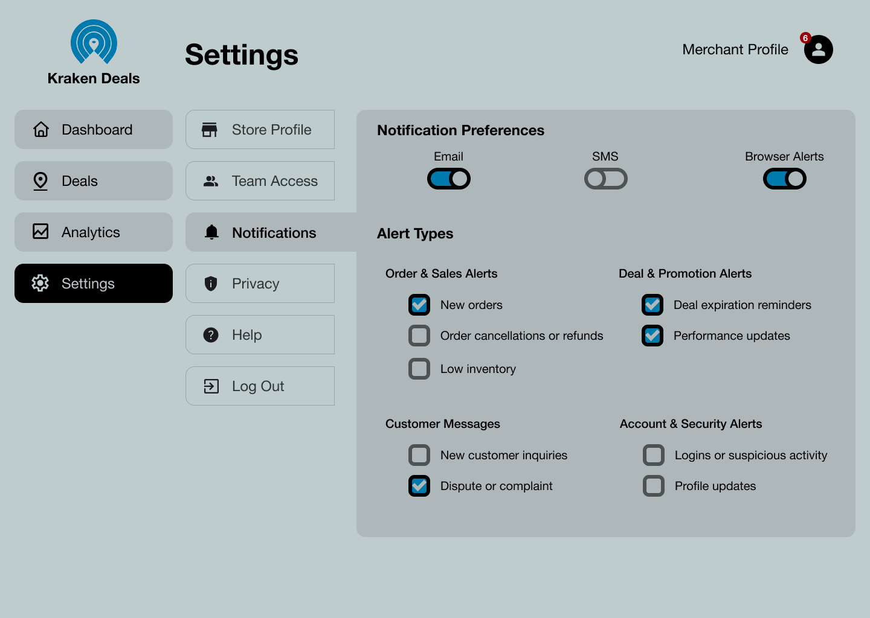Click the Merchant Profile link

coord(735,49)
